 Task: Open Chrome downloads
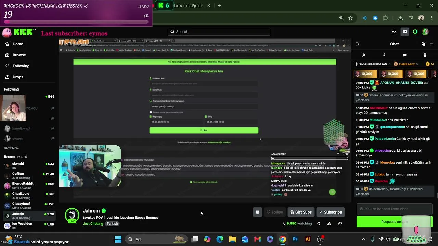point(401,18)
